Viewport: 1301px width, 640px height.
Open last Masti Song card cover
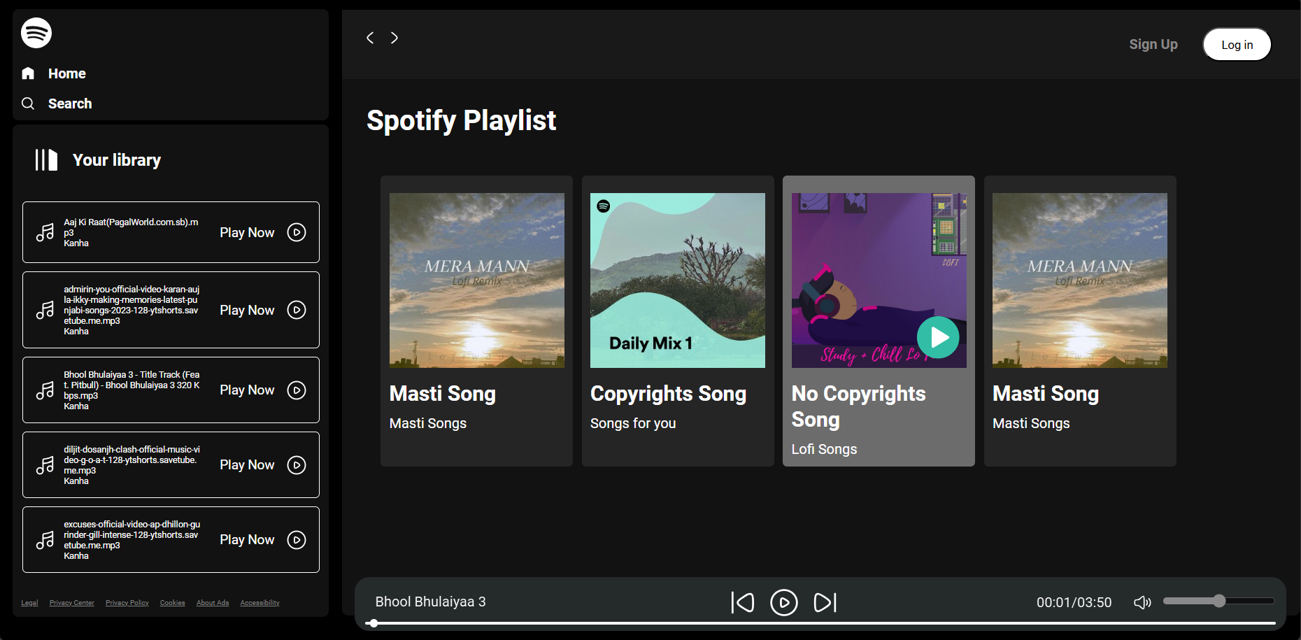pyautogui.click(x=1080, y=280)
